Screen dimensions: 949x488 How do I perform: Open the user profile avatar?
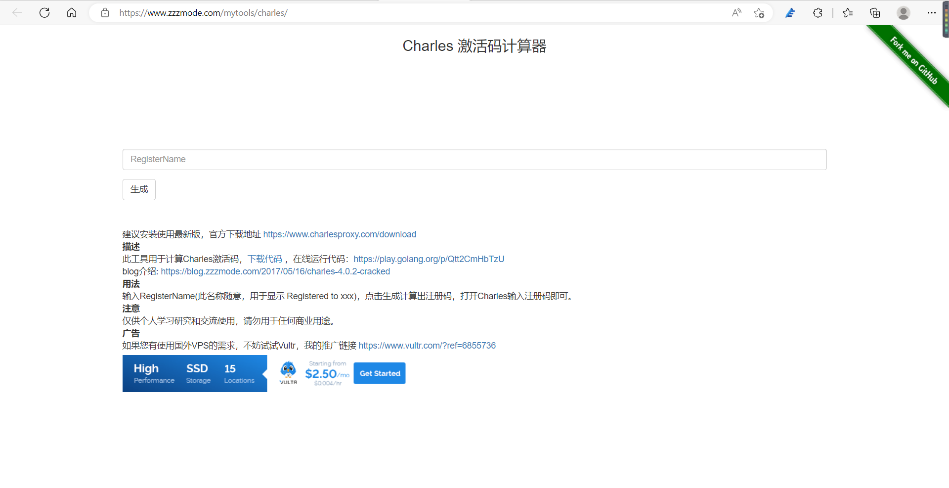click(904, 13)
